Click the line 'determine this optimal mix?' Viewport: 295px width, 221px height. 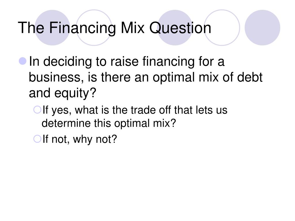pos(109,123)
